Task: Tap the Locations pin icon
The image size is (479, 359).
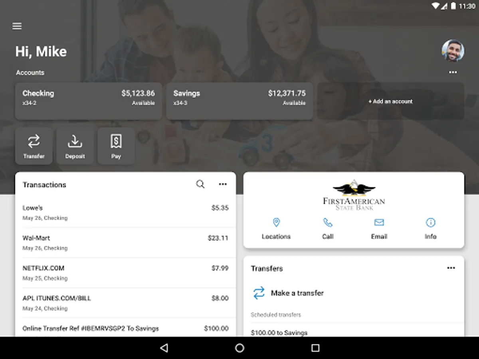Action: pyautogui.click(x=276, y=223)
